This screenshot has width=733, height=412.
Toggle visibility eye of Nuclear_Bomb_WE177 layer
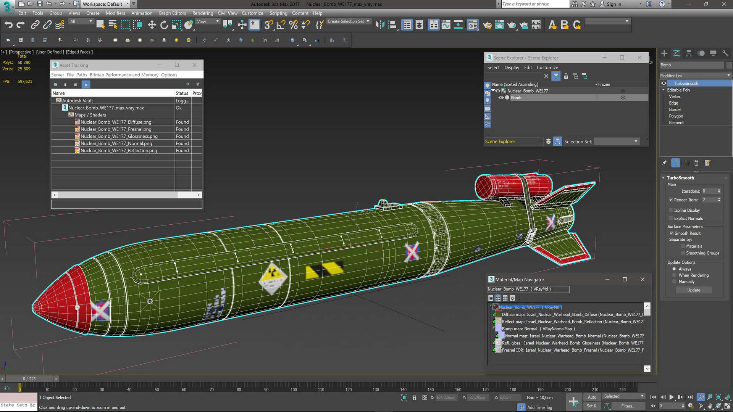click(x=498, y=91)
